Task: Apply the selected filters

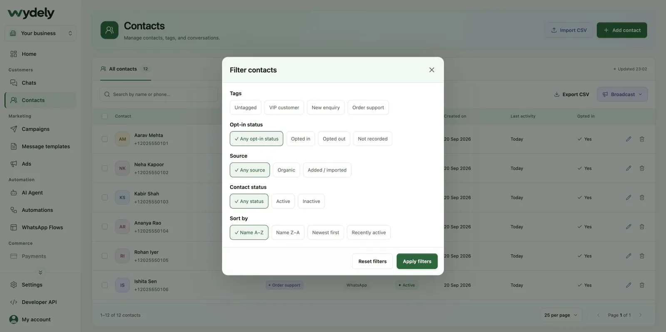Action: pos(417,261)
